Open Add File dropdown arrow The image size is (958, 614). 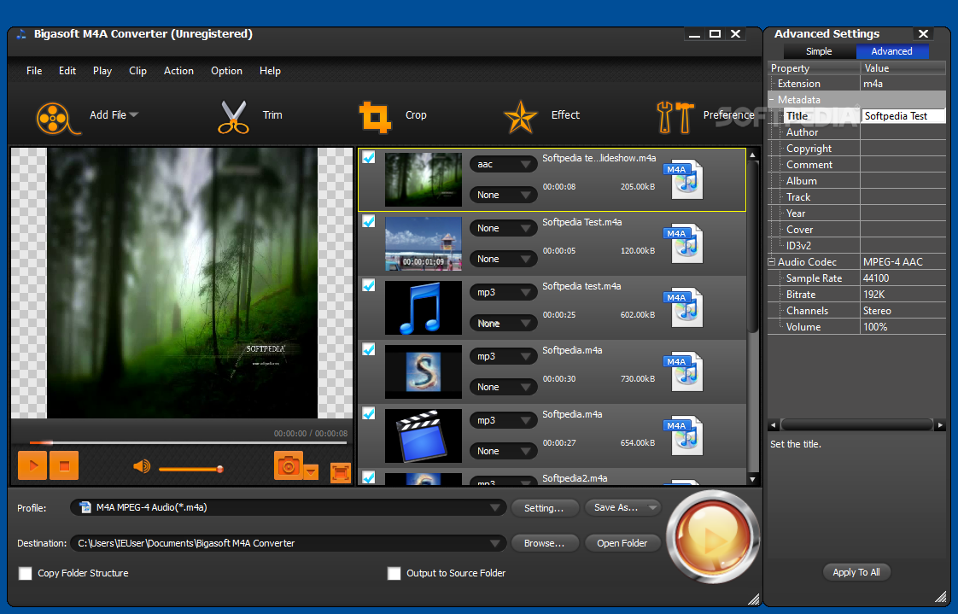pyautogui.click(x=134, y=114)
